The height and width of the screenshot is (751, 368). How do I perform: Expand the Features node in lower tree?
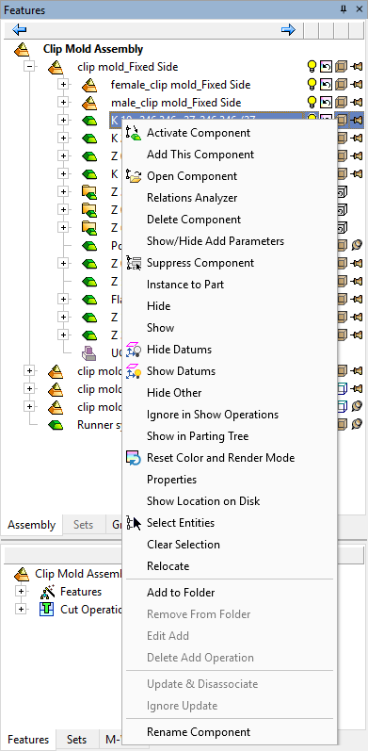(20, 592)
